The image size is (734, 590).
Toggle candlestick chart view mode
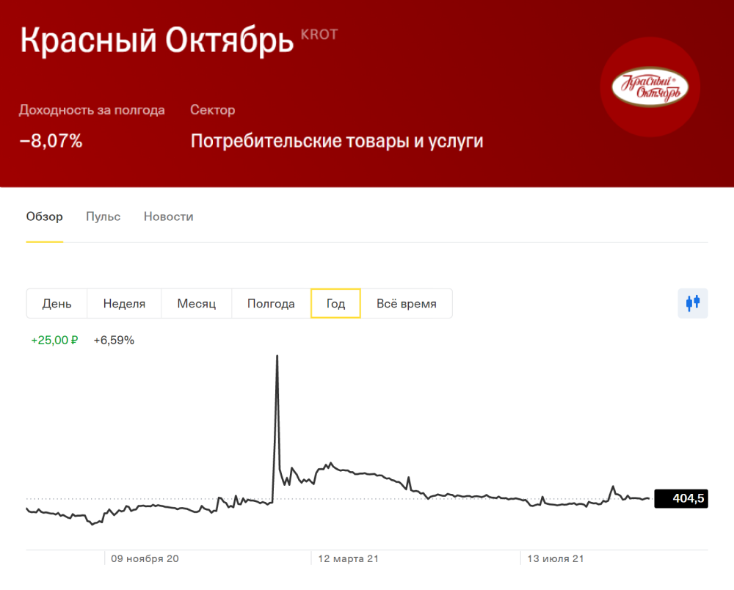coord(694,303)
